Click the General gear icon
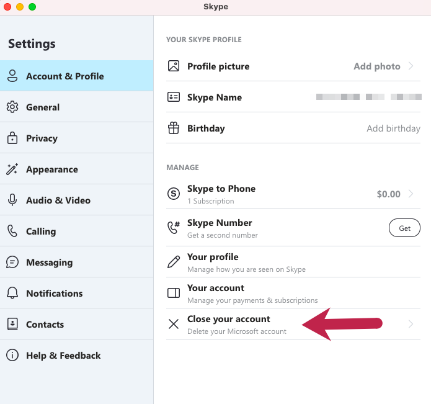The height and width of the screenshot is (404, 431). (12, 107)
